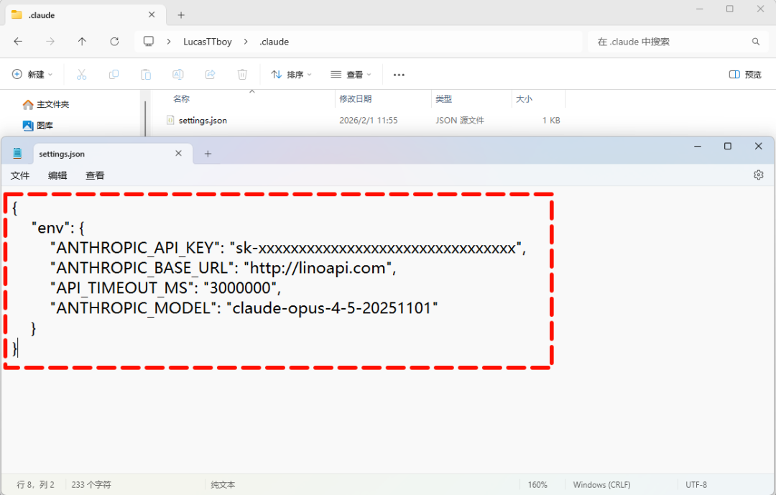Refresh the current folder view
This screenshot has width=776, height=495.
[x=114, y=42]
